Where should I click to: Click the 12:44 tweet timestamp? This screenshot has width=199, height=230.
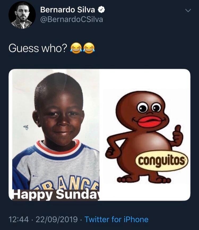point(19,219)
